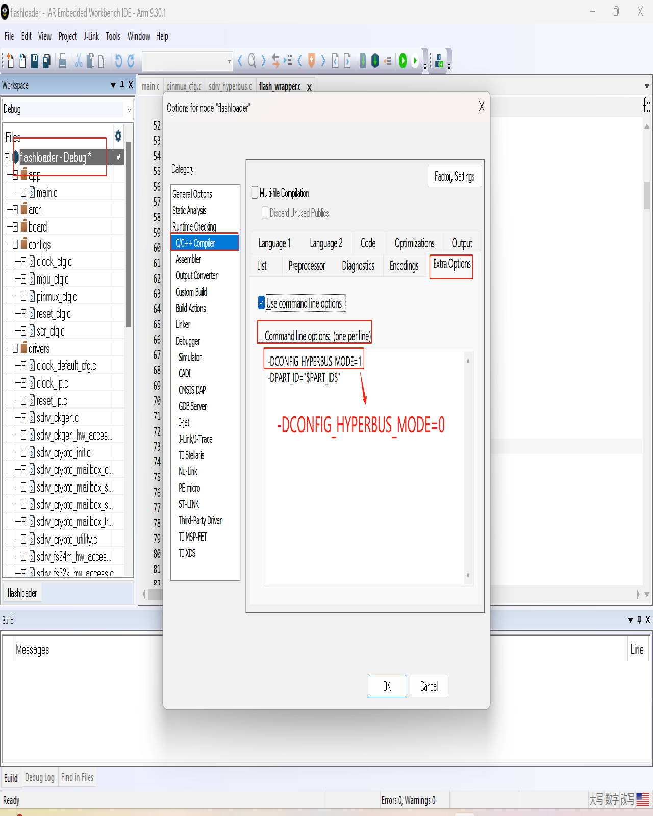Click the Print toolbar icon

[x=63, y=61]
